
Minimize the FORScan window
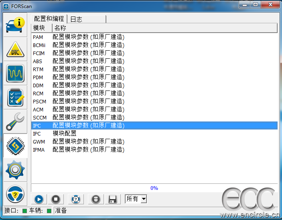click(244, 5)
